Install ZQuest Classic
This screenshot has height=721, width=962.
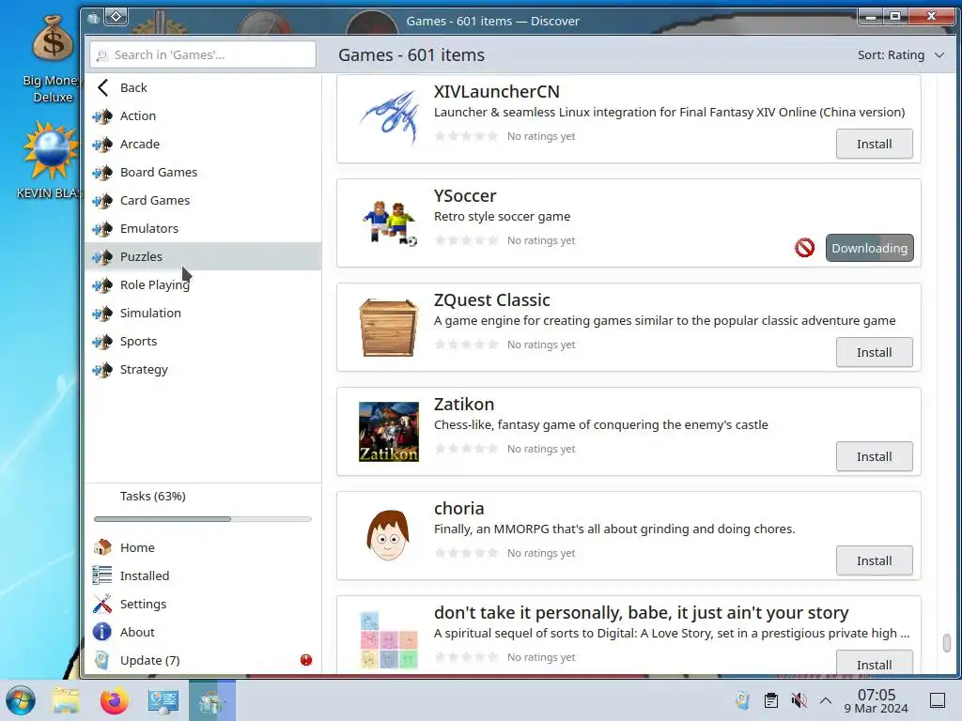point(875,353)
